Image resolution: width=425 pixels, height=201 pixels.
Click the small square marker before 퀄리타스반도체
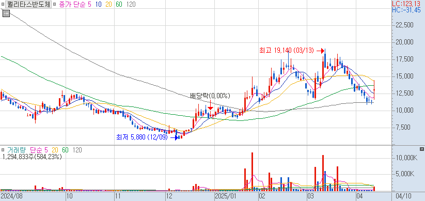[x=3, y=4]
